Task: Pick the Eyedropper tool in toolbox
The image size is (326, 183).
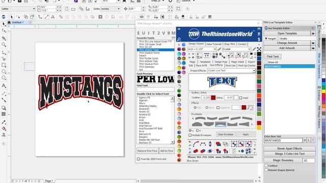Action: [x=4, y=122]
